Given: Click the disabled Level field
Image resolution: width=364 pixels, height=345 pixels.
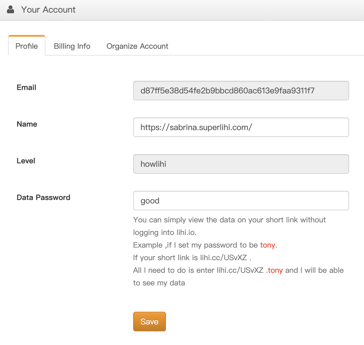Looking at the screenshot, I should tap(241, 164).
